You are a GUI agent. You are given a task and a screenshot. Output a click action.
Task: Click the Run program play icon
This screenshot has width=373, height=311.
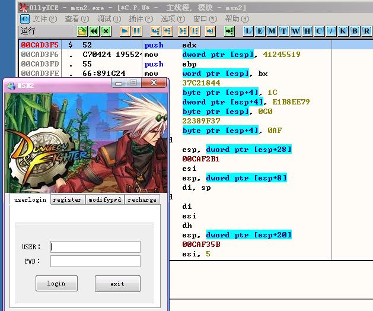coord(125,31)
